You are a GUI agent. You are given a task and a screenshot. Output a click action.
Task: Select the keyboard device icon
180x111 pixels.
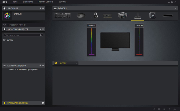pos(62,16)
